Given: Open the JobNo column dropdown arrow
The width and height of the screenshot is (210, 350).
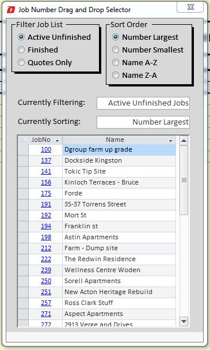Looking at the screenshot, I should pyautogui.click(x=57, y=141).
